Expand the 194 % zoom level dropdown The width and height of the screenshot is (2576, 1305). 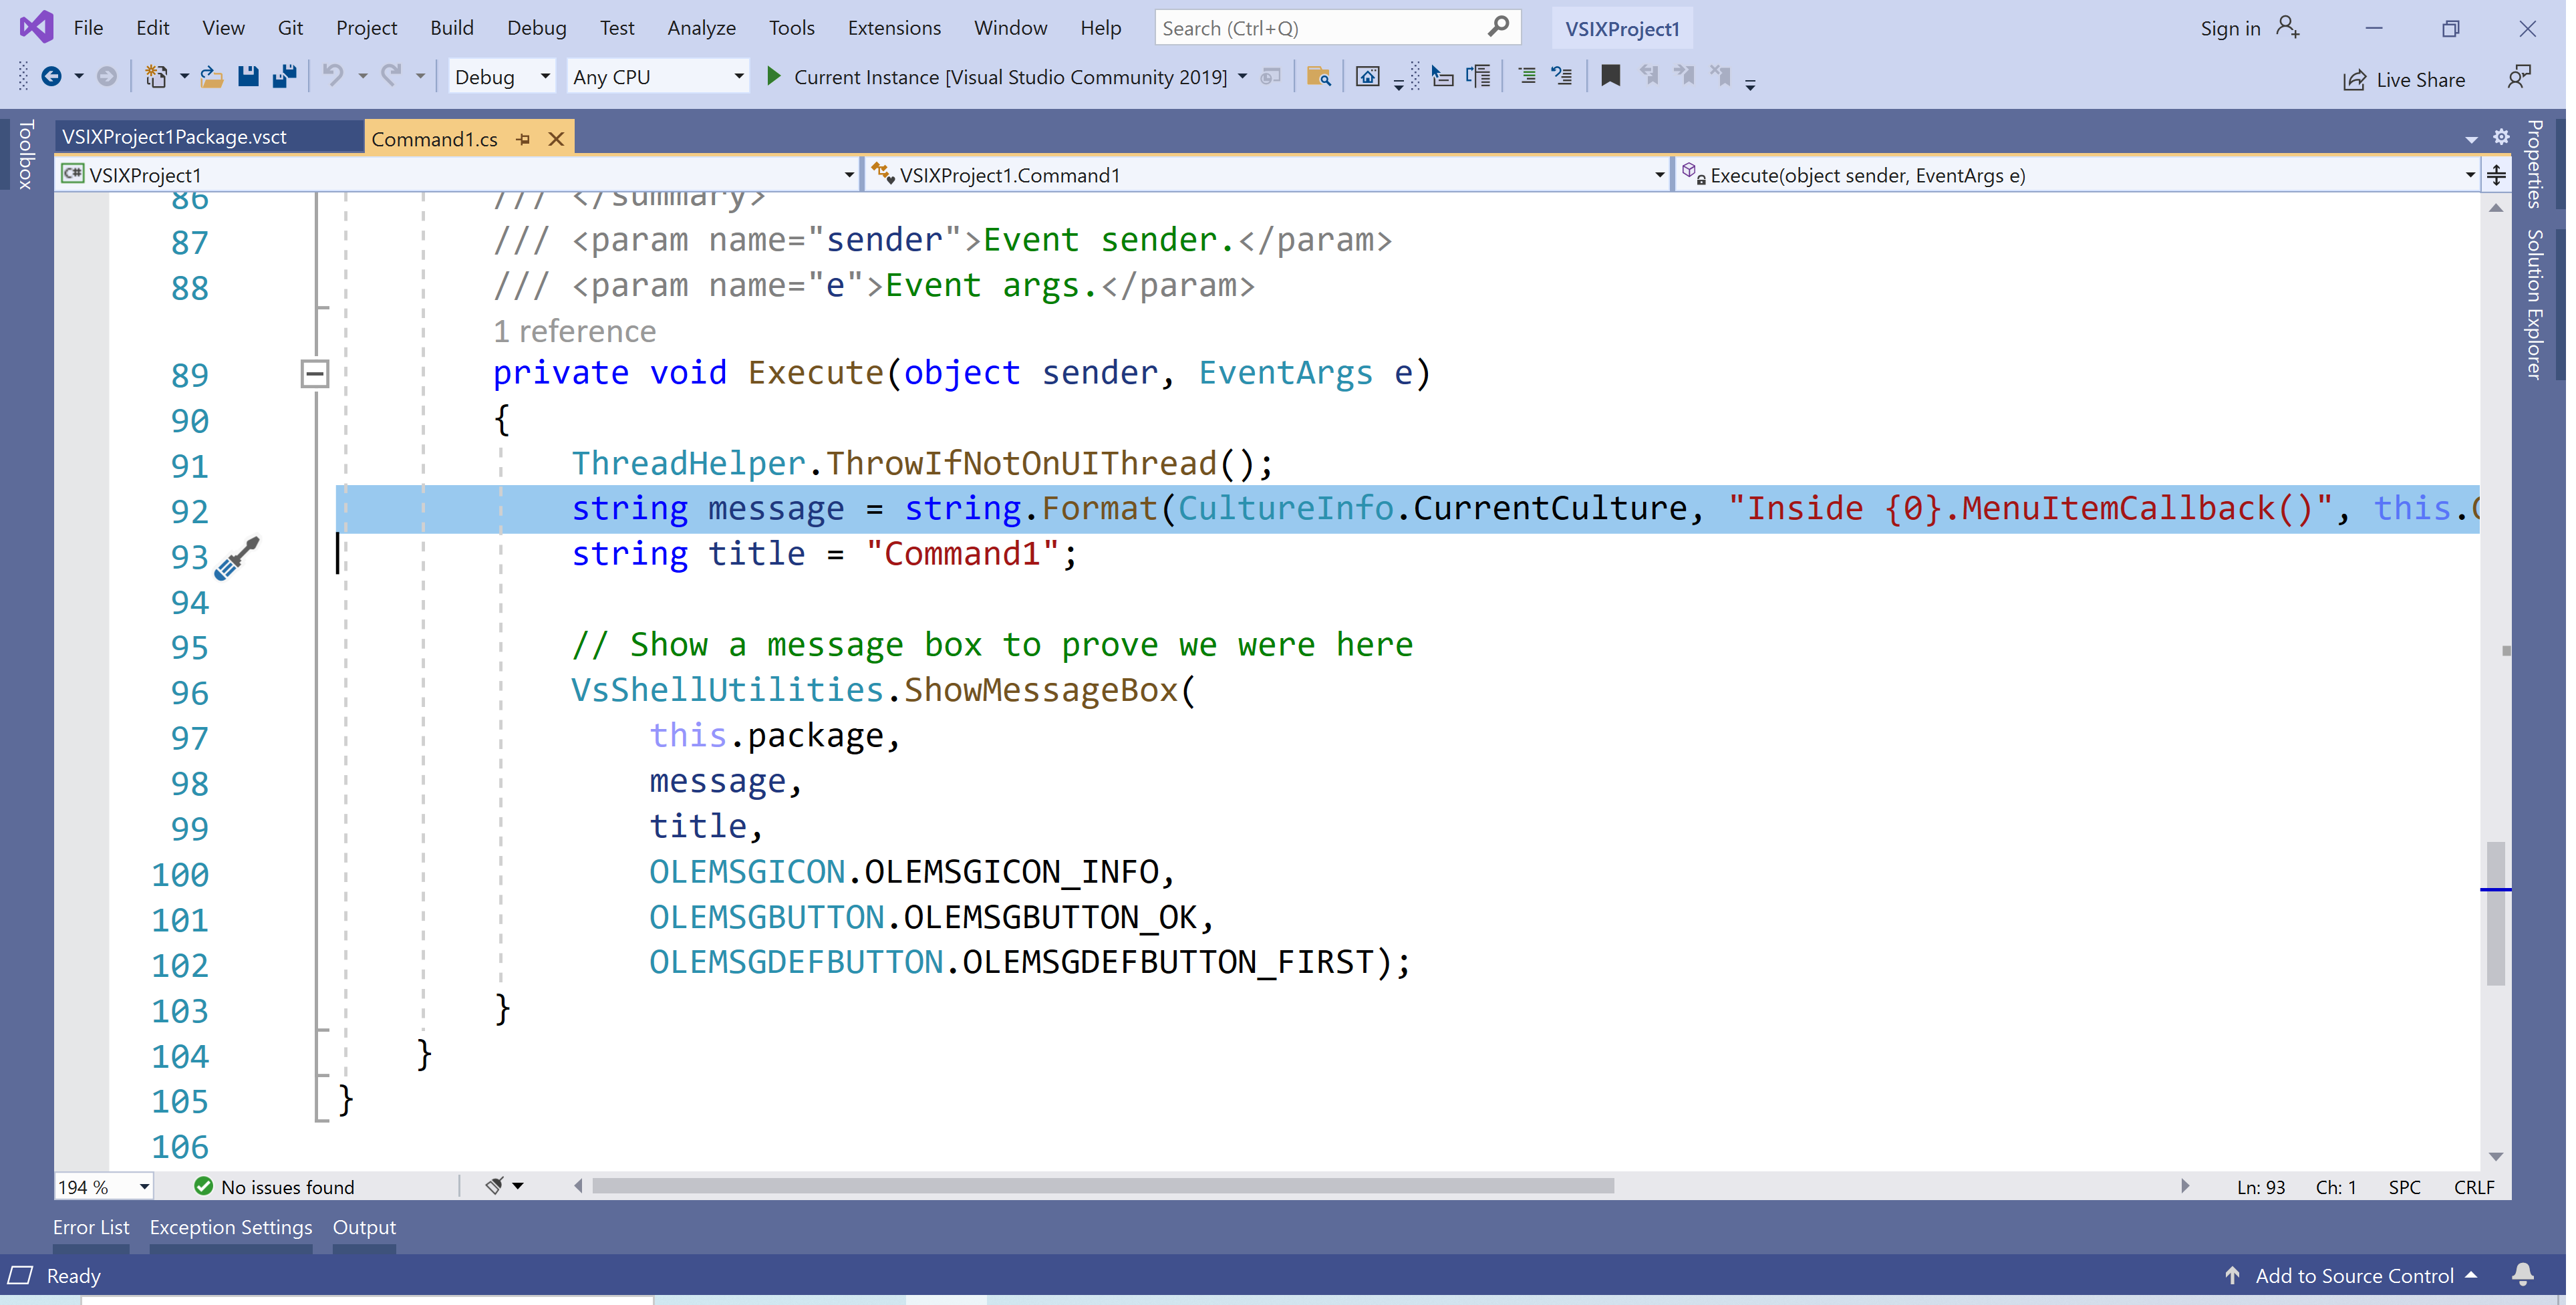coord(144,1187)
